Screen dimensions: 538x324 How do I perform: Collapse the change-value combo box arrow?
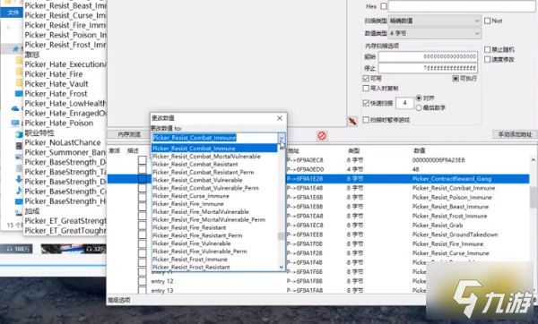pyautogui.click(x=282, y=138)
